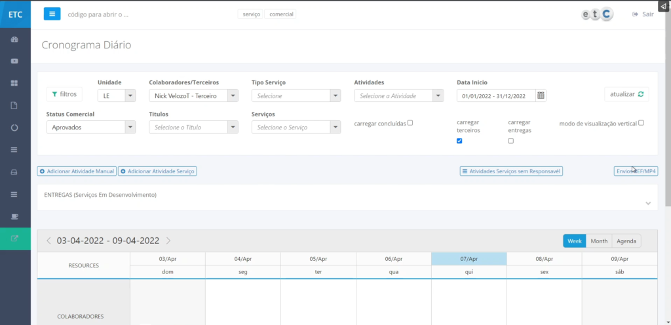Expand the ENTREGAS panel chevron
The height and width of the screenshot is (325, 671).
point(647,203)
